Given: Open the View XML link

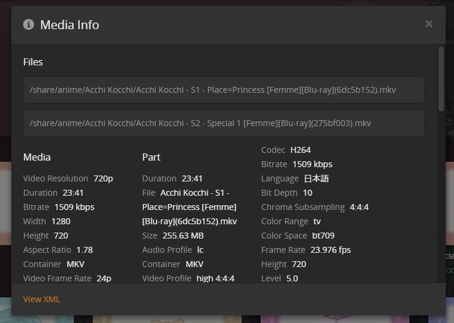Looking at the screenshot, I should (x=42, y=299).
